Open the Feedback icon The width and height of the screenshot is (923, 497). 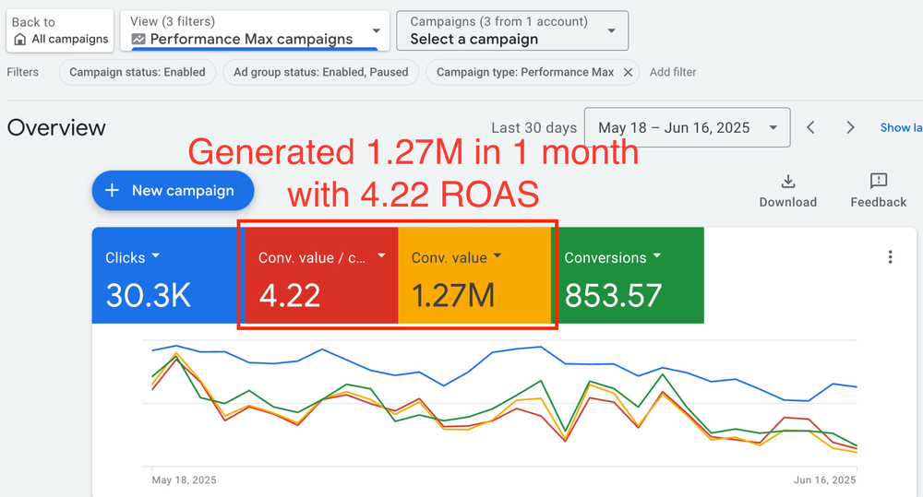pos(878,182)
